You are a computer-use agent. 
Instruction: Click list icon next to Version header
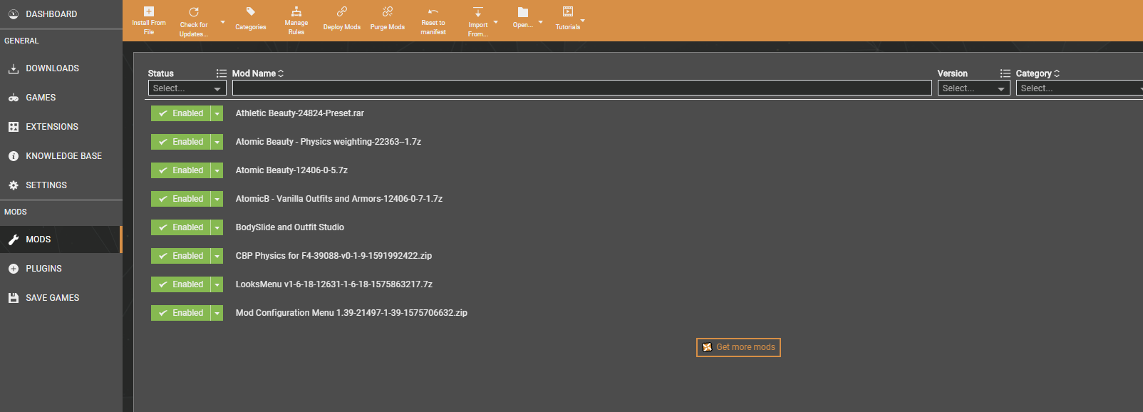[x=1005, y=73]
